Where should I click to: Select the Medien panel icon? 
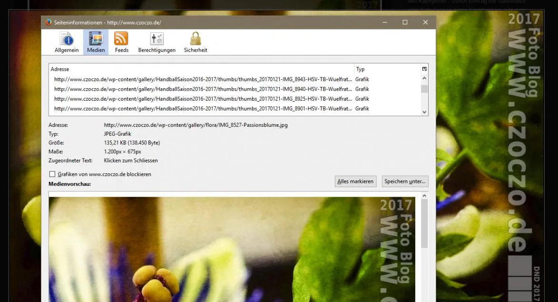[x=96, y=42]
